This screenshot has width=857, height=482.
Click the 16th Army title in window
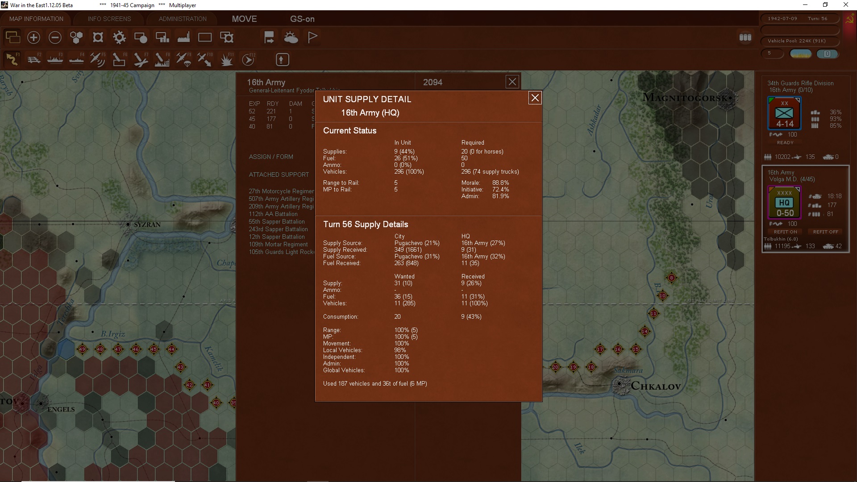click(x=266, y=82)
